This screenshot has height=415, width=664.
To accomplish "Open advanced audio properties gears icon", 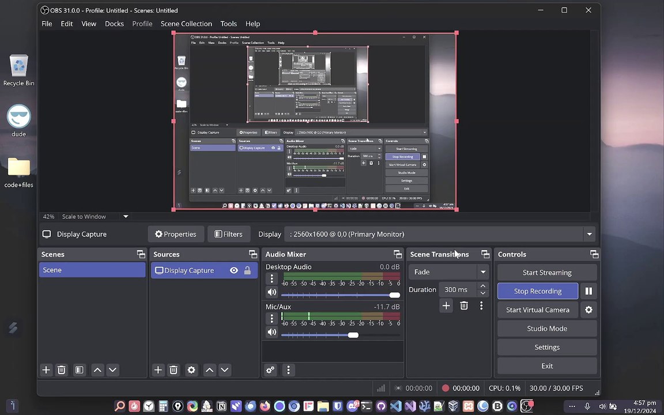I will point(270,369).
